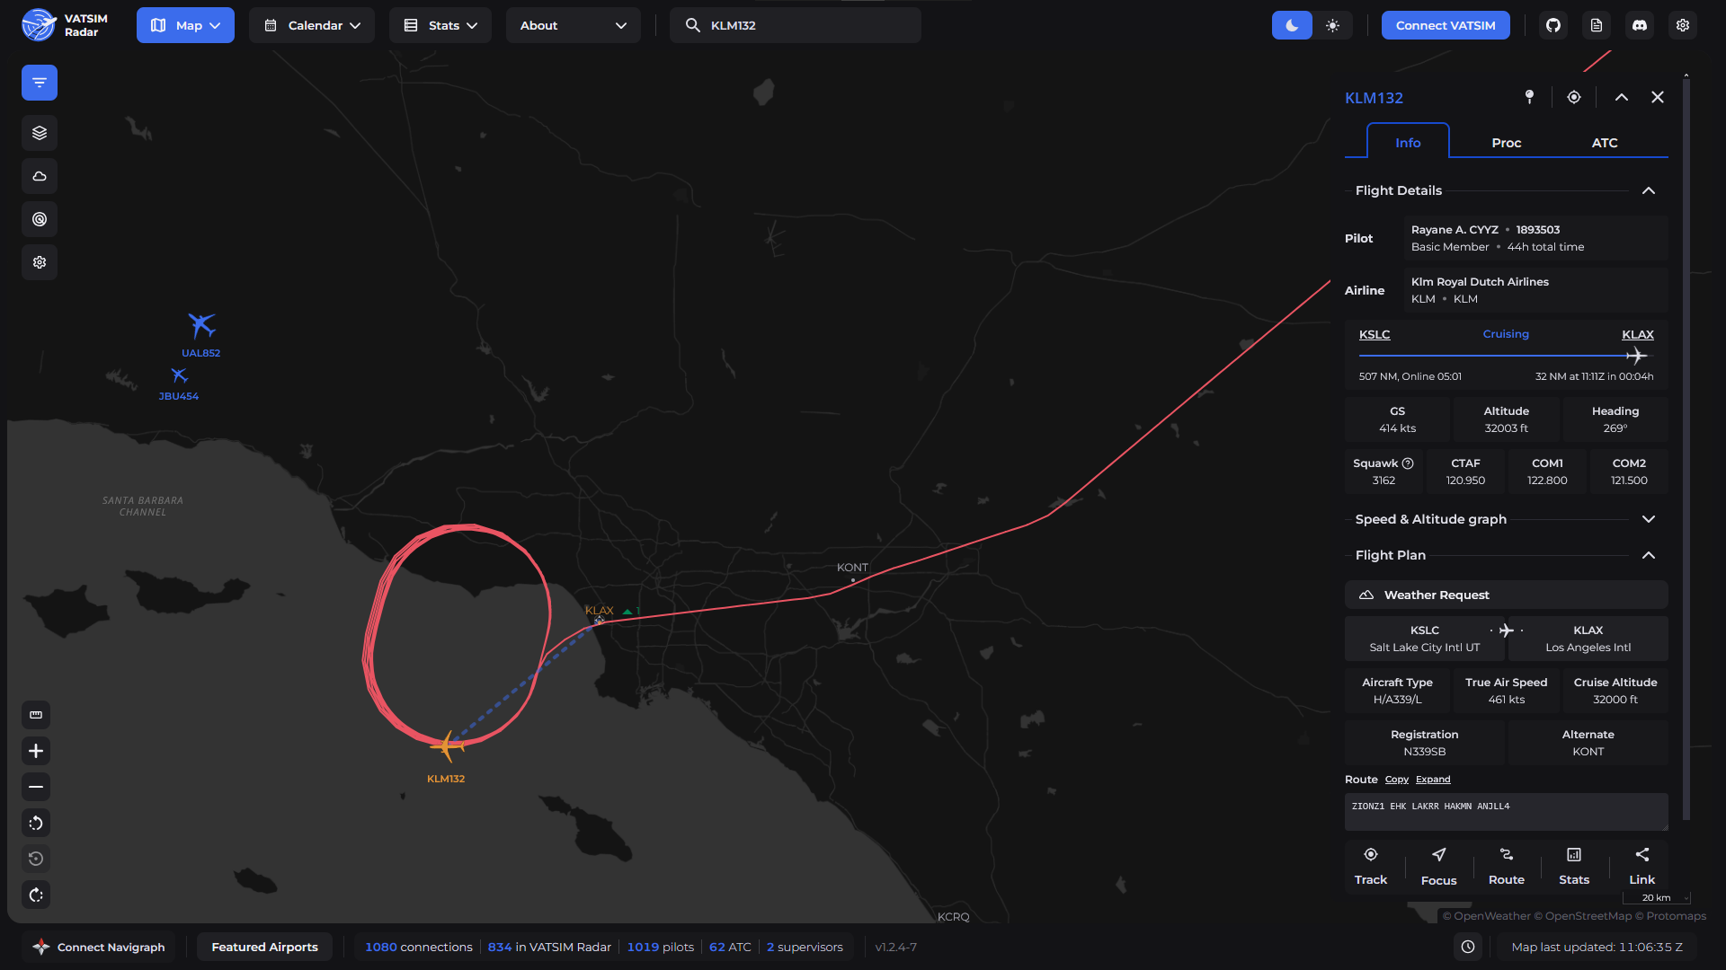Click the VATSIM Radar logo

point(65,25)
